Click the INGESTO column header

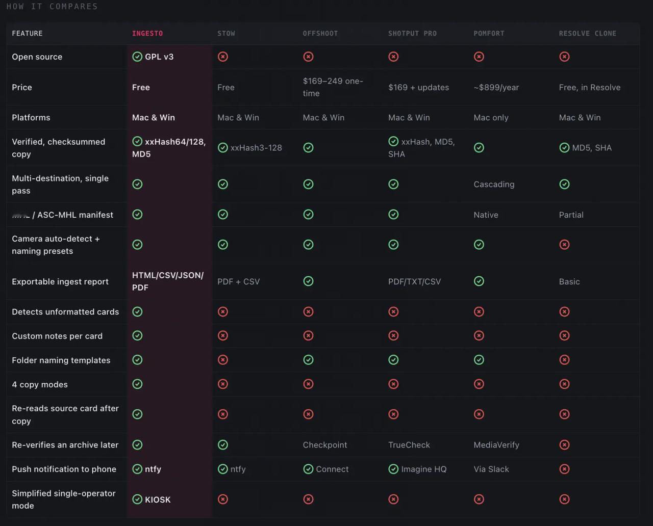tap(147, 34)
